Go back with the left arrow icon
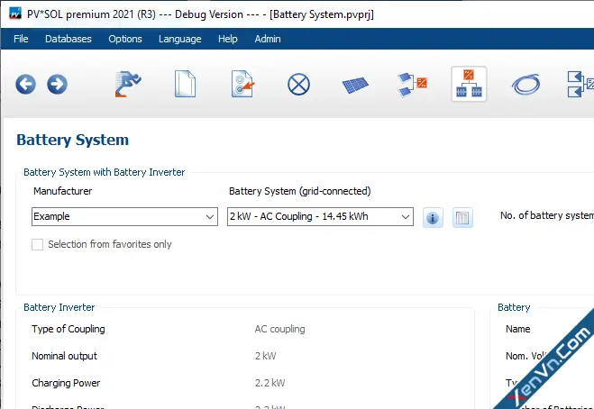 click(26, 84)
